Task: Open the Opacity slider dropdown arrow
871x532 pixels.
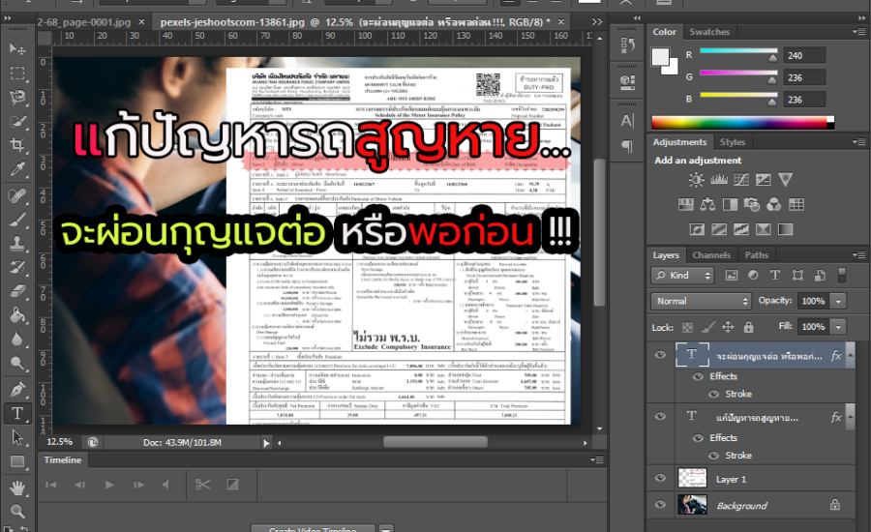Action: pos(837,301)
